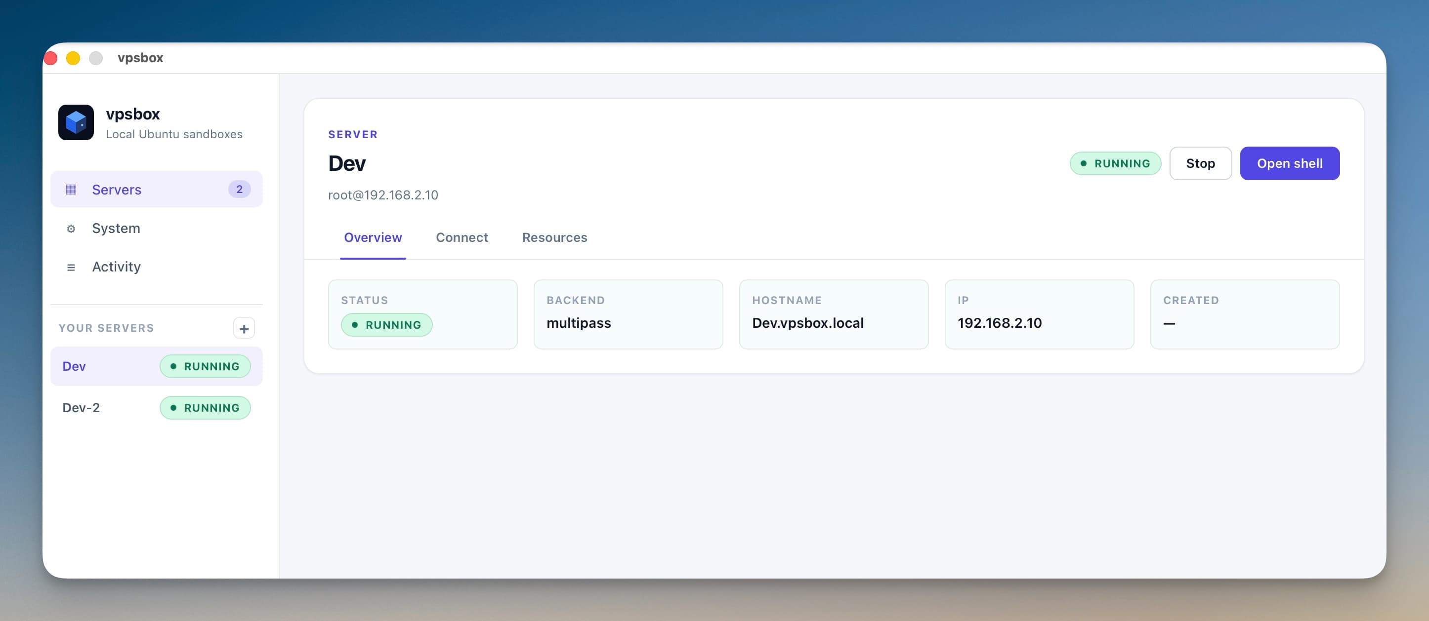Click the vpsbox cube logo icon
This screenshot has height=621, width=1429.
point(76,122)
